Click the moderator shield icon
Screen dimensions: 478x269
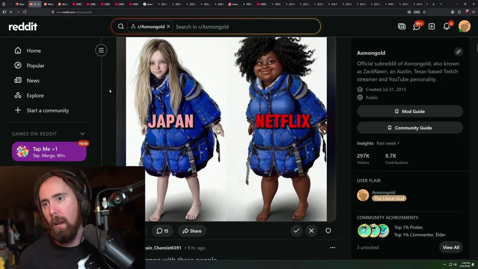(328, 231)
